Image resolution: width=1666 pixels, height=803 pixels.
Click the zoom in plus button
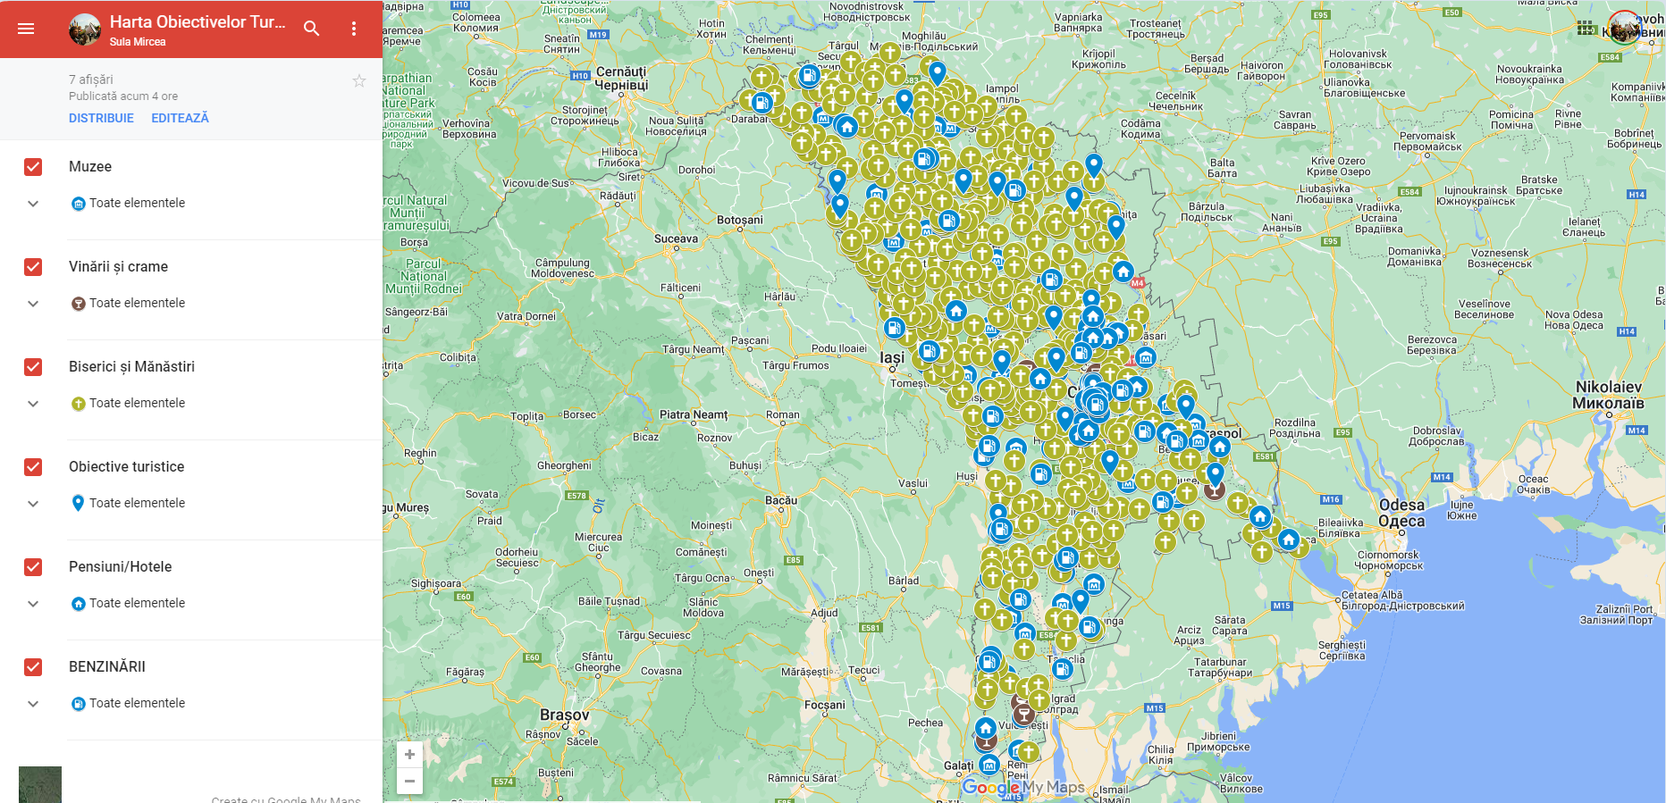pos(409,755)
